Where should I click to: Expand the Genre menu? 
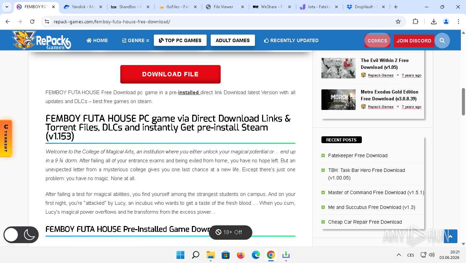pyautogui.click(x=136, y=40)
